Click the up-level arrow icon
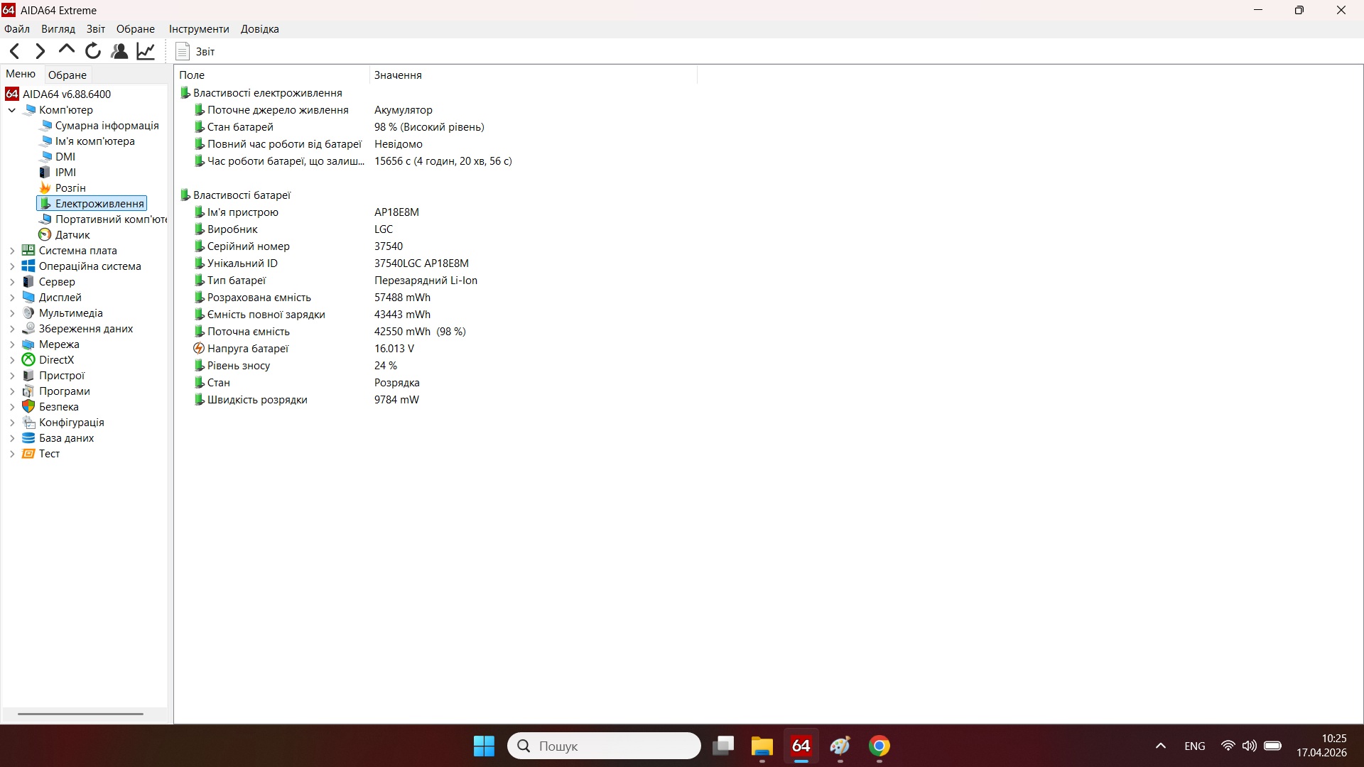1364x767 pixels. coord(65,50)
